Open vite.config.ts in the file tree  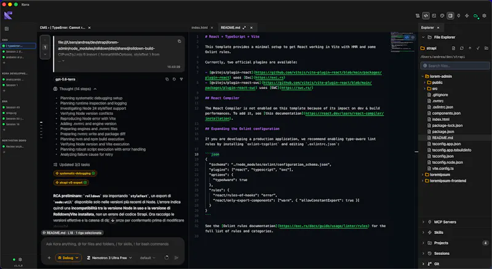[x=442, y=168]
